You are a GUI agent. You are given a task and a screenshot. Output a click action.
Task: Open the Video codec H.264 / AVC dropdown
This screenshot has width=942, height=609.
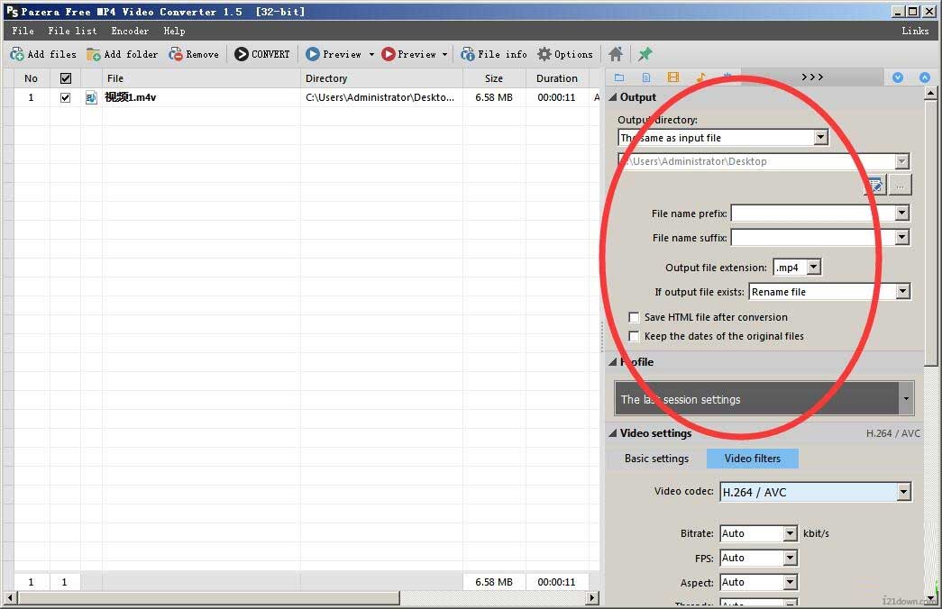[903, 493]
